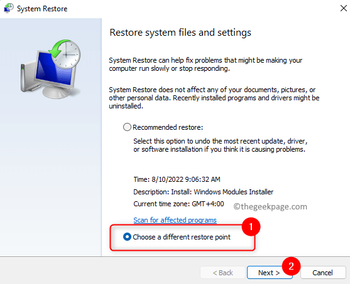Click the disabled Back button
The height and width of the screenshot is (284, 350).
click(x=222, y=273)
